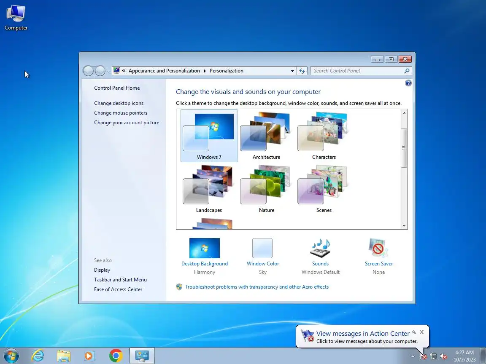
Task: Open the Window Color swatch
Action: 262,248
